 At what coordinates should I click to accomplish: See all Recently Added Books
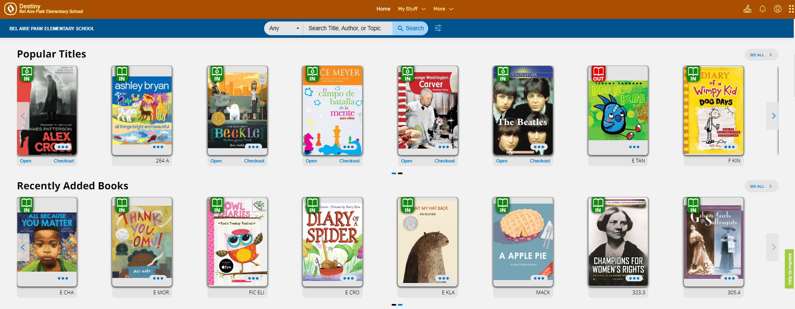[761, 186]
